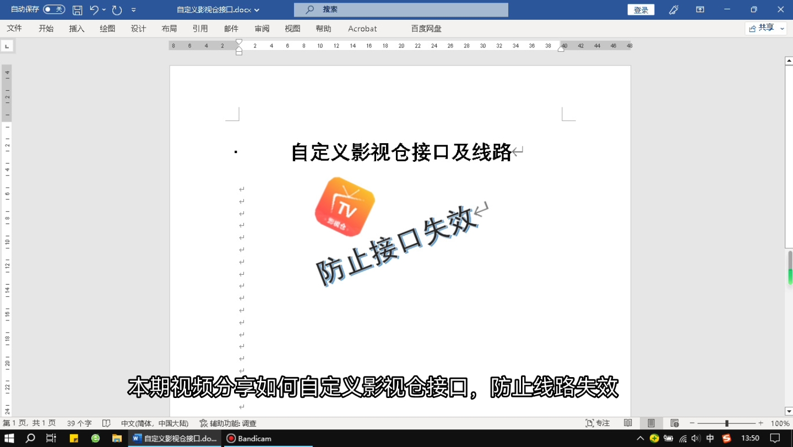
Task: Click the right indent marker on ruler
Action: [561, 49]
